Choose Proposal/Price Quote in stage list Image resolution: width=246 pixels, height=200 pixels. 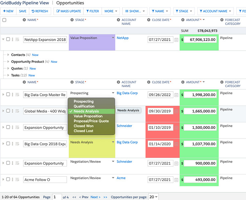coord(91,121)
